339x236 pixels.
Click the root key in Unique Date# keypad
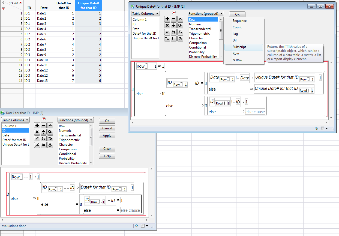(x=174, y=32)
